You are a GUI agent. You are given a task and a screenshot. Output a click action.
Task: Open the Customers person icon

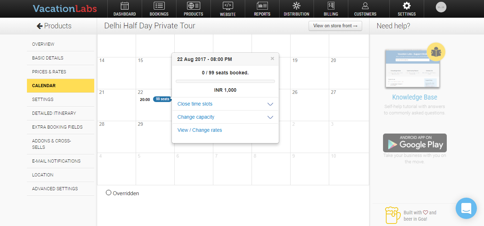coord(365,6)
